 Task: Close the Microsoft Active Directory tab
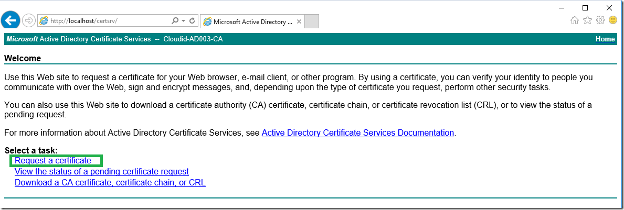299,22
